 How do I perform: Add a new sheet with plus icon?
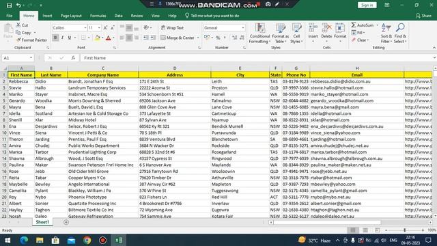pyautogui.click(x=66, y=222)
